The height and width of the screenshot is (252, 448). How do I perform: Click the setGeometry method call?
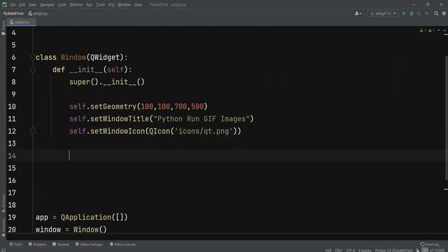(x=113, y=106)
